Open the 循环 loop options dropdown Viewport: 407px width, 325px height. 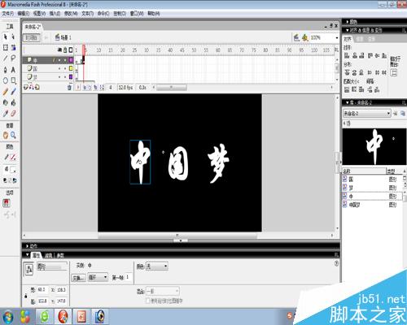click(98, 277)
